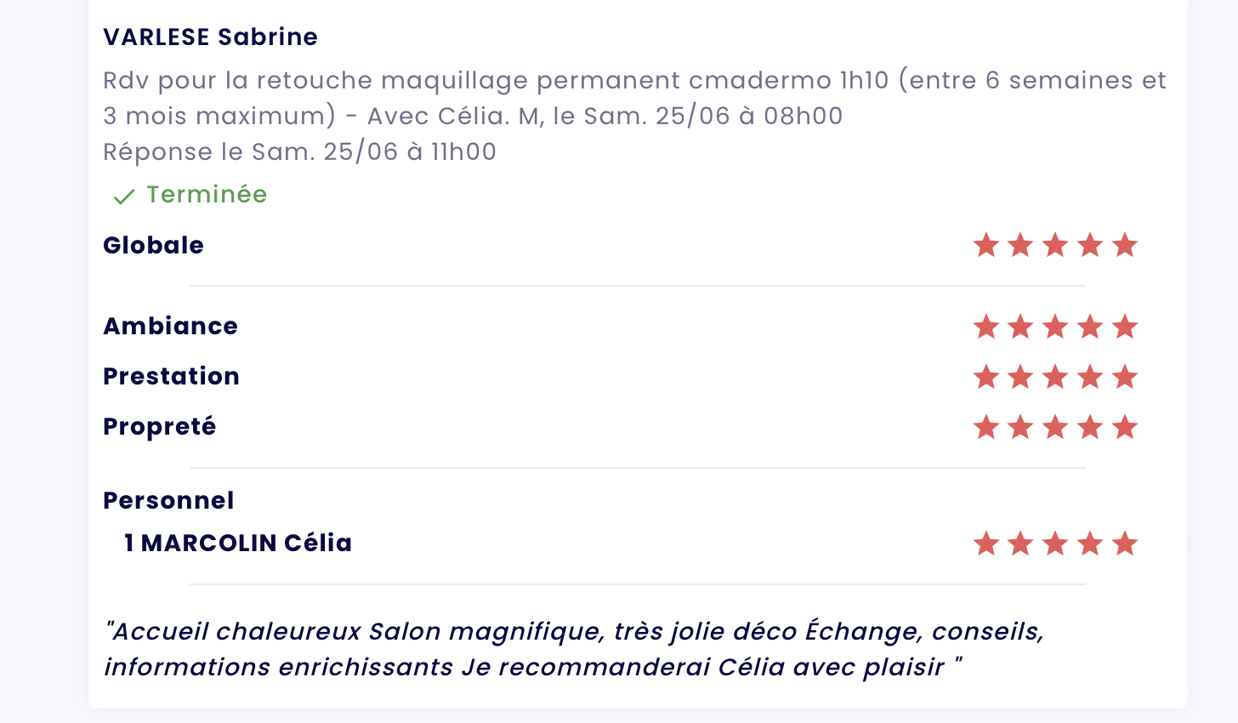
Task: Click the green checkmark beside Terminée
Action: click(124, 196)
